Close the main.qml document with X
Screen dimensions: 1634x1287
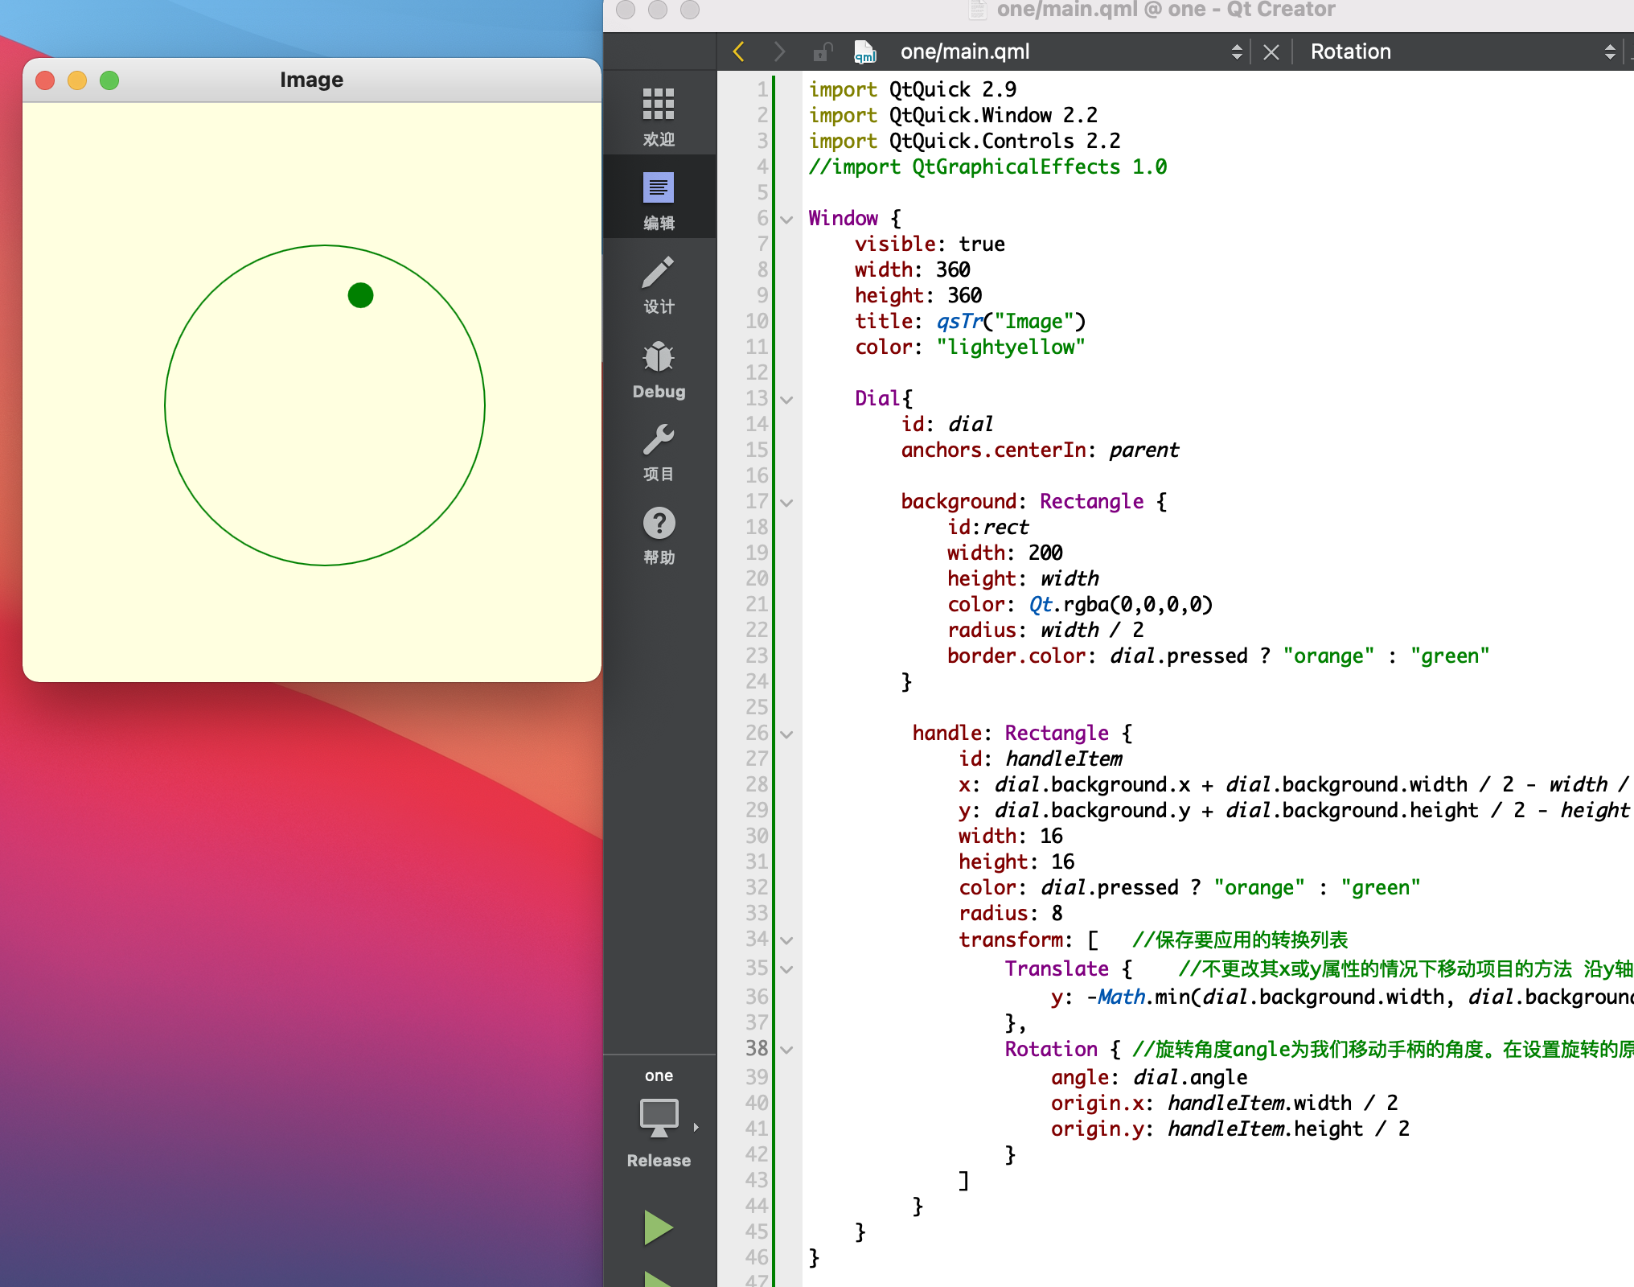(1271, 52)
